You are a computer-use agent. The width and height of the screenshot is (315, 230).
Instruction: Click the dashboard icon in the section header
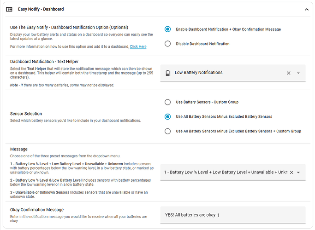point(9,9)
